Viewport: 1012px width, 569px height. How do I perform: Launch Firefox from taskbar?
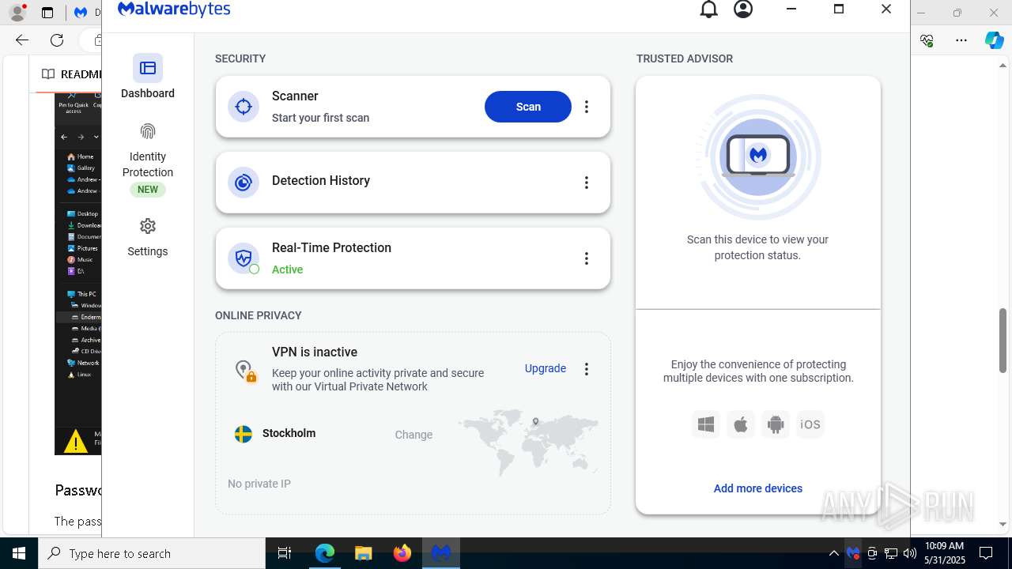[402, 553]
